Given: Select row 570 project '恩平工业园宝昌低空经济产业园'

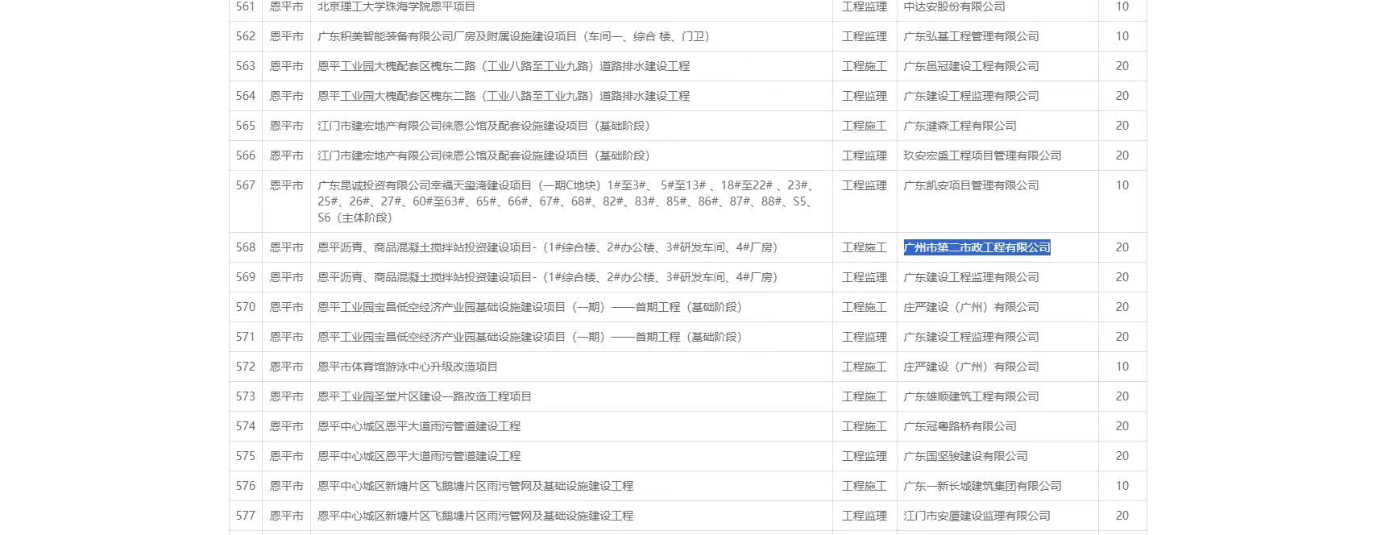Looking at the screenshot, I should pyautogui.click(x=529, y=307).
